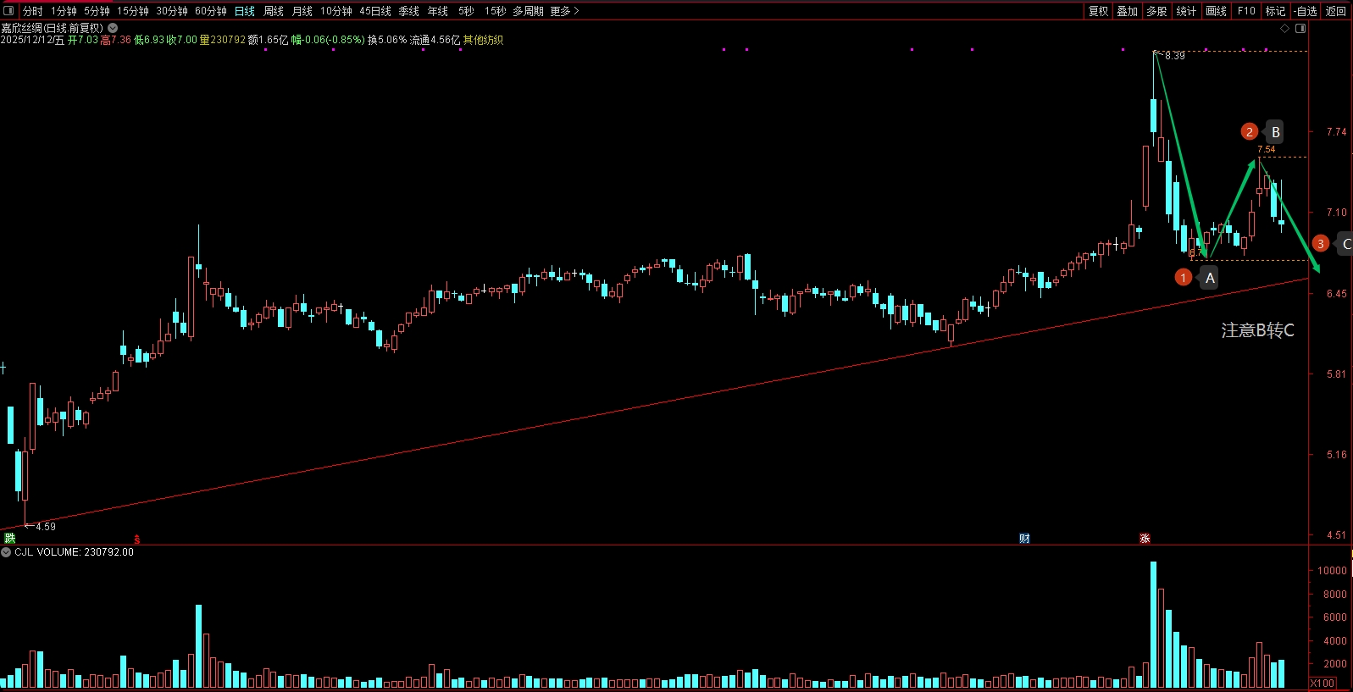The image size is (1353, 692).
Task: Click the 涨 event marker on timeline
Action: pyautogui.click(x=1145, y=539)
